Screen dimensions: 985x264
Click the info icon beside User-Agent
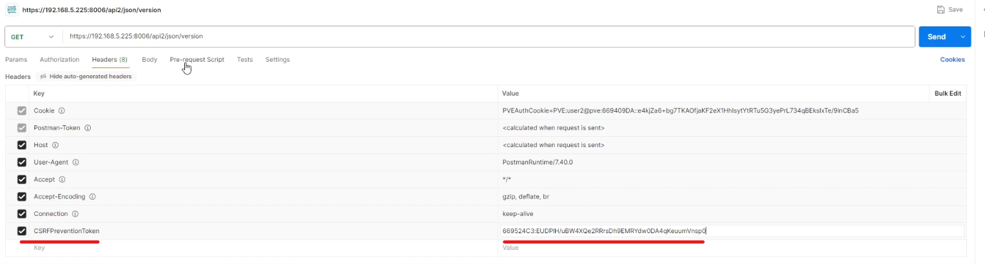pyautogui.click(x=75, y=163)
